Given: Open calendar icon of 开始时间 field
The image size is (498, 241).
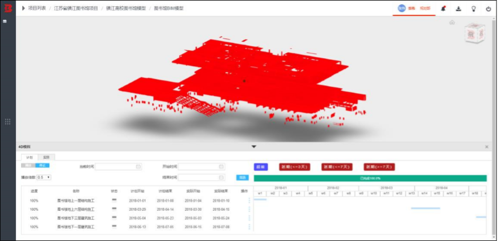Looking at the screenshot, I should point(221,167).
